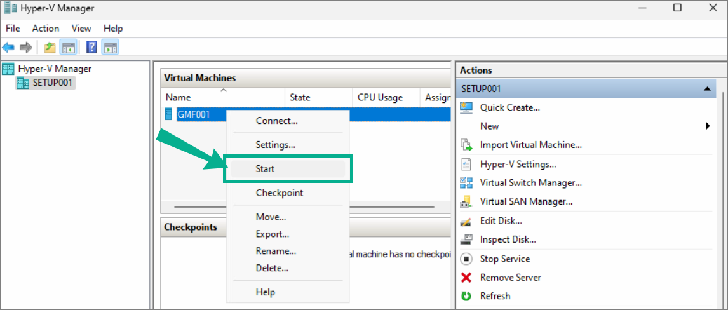
Task: Click Stop Service action
Action: point(504,259)
